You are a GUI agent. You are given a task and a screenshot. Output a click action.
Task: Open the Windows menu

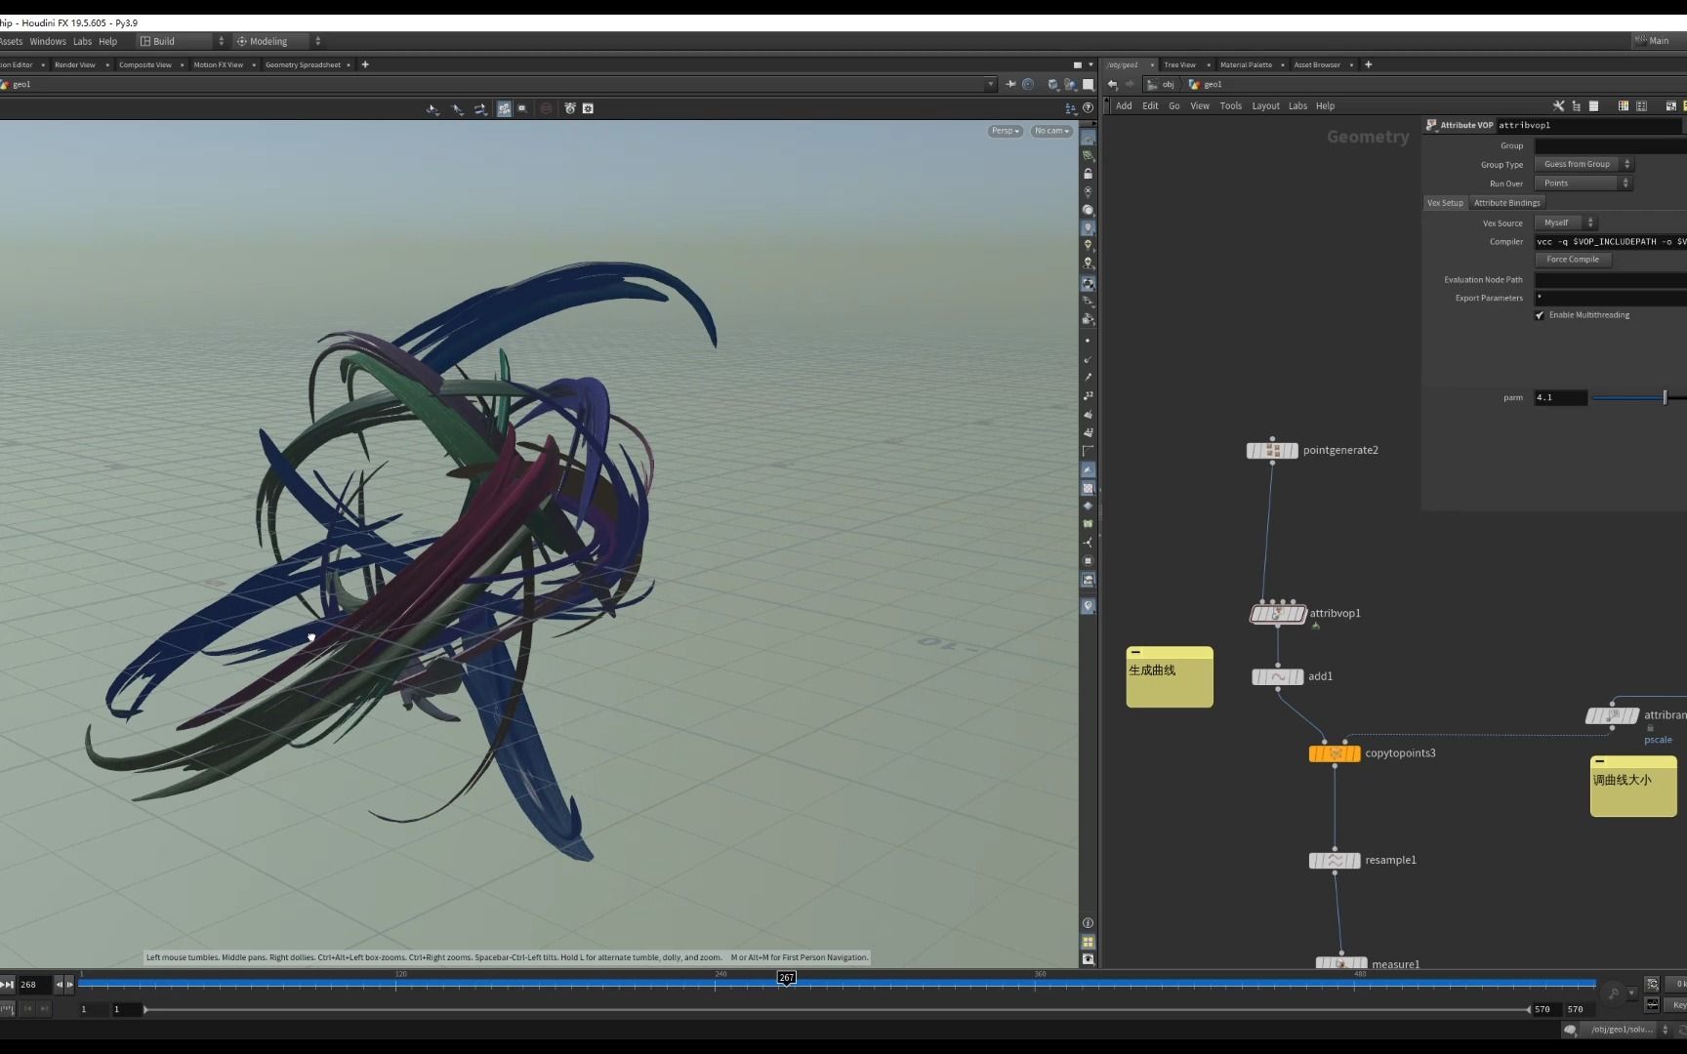coord(48,41)
